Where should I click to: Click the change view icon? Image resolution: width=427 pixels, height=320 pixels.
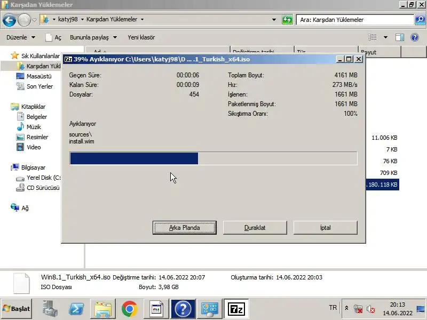point(372,37)
